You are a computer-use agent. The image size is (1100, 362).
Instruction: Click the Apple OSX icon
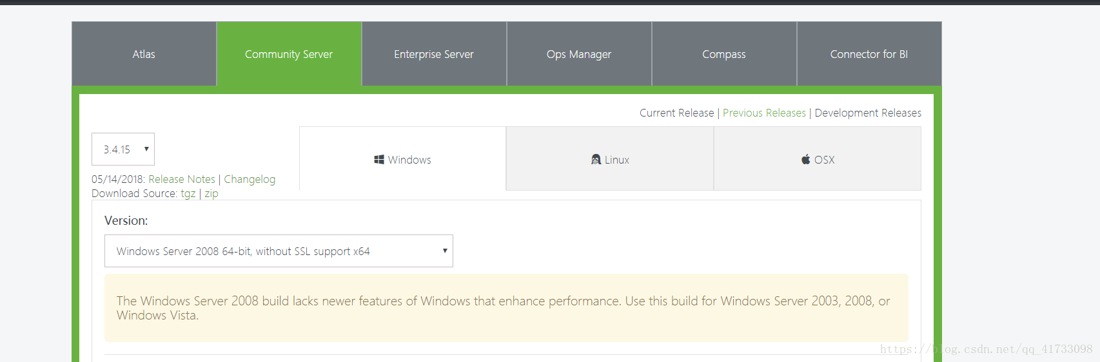[x=806, y=159]
